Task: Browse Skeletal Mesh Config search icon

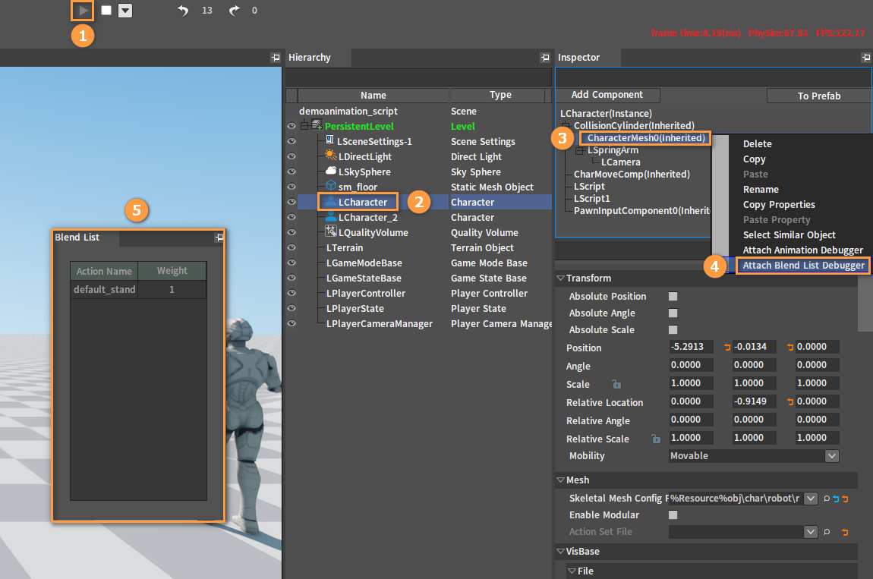Action: 825,499
